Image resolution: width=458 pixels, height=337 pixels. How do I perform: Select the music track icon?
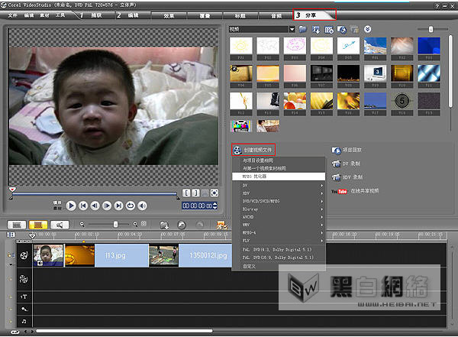coord(24,321)
